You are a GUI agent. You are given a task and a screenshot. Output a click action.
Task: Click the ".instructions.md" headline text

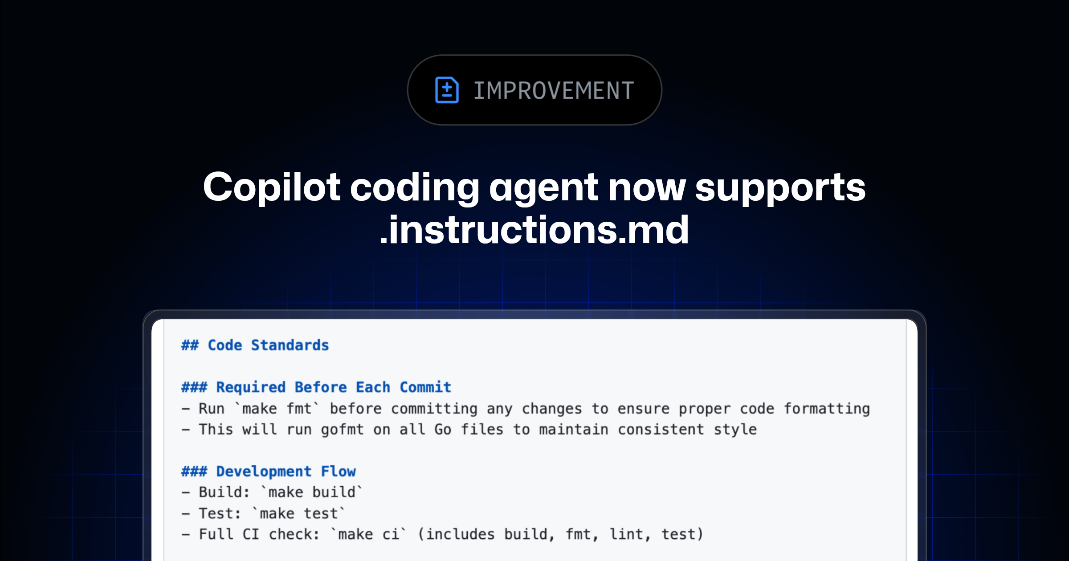coord(534,230)
